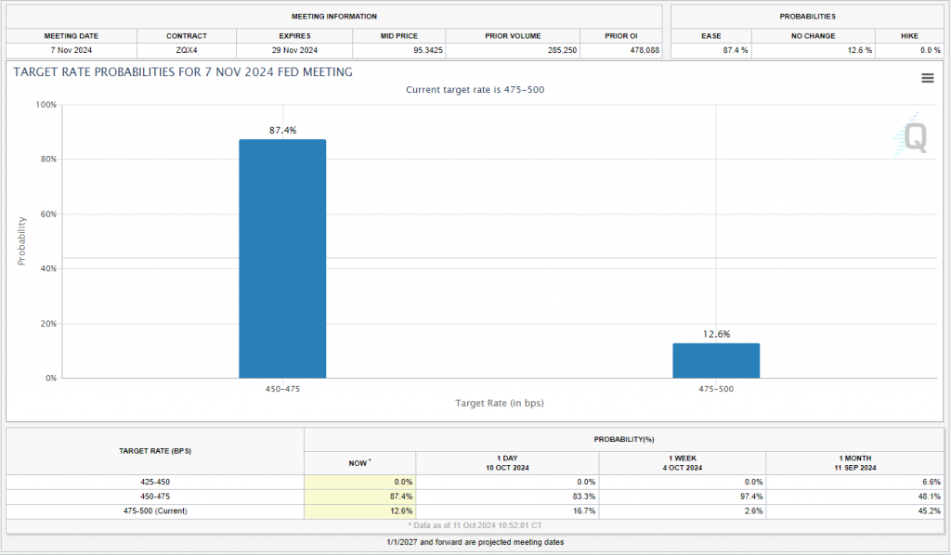
Task: Select the 425-450 target rate row label
Action: click(x=155, y=482)
